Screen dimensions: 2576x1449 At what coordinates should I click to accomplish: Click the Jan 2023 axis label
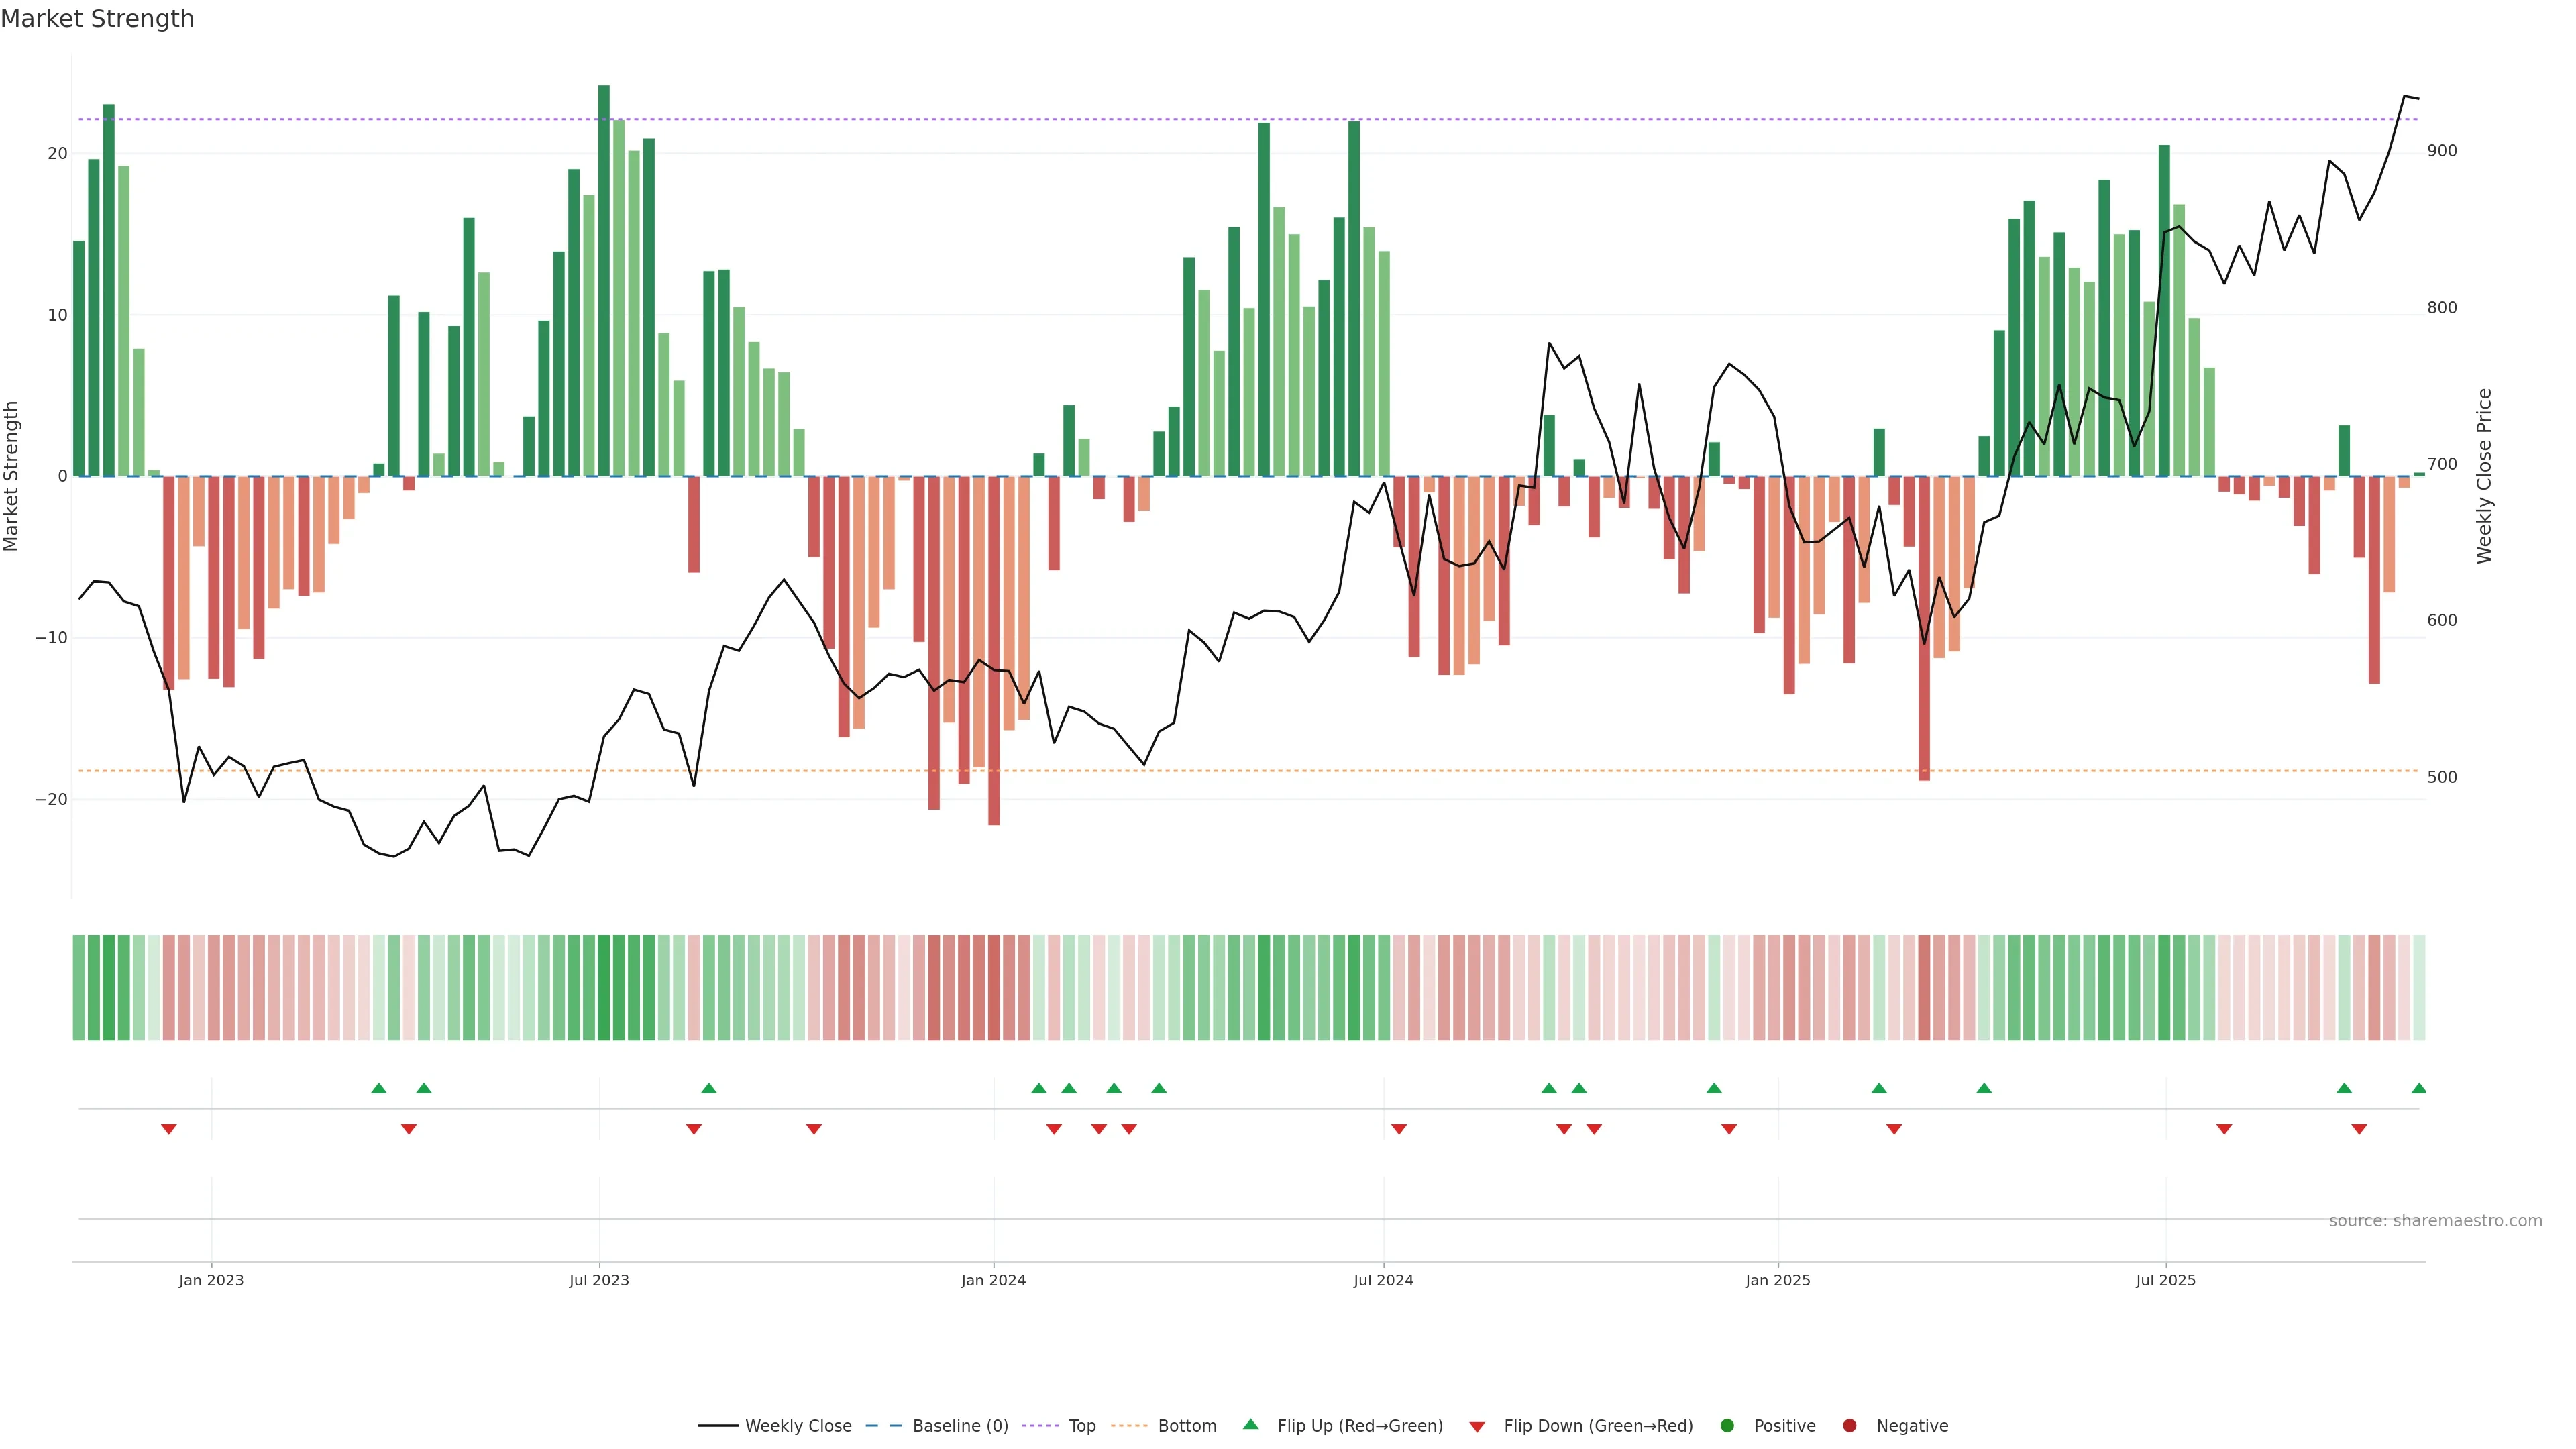click(x=211, y=1280)
